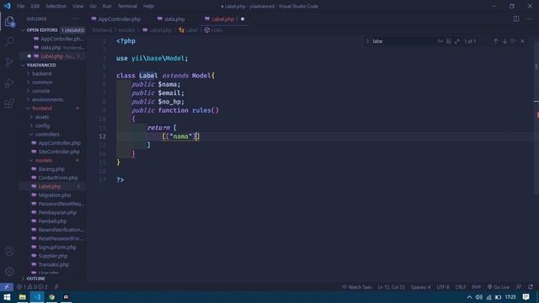This screenshot has width=539, height=303.
Task: Click the notifications bell in status bar
Action: pyautogui.click(x=531, y=287)
